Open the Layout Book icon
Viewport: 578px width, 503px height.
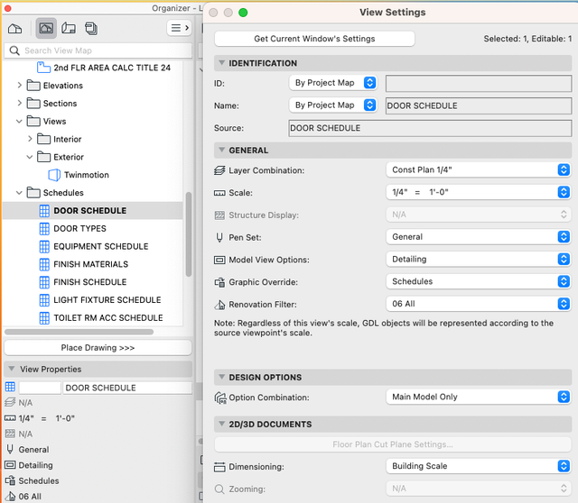69,28
